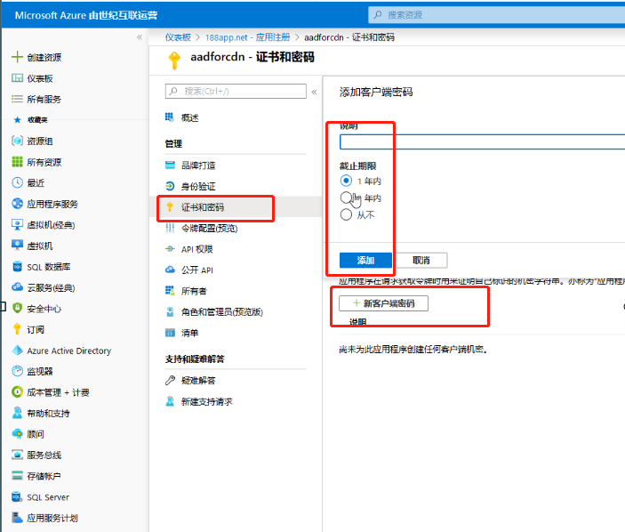
Task: Open the Advisor cloud icon
Action: [17, 433]
